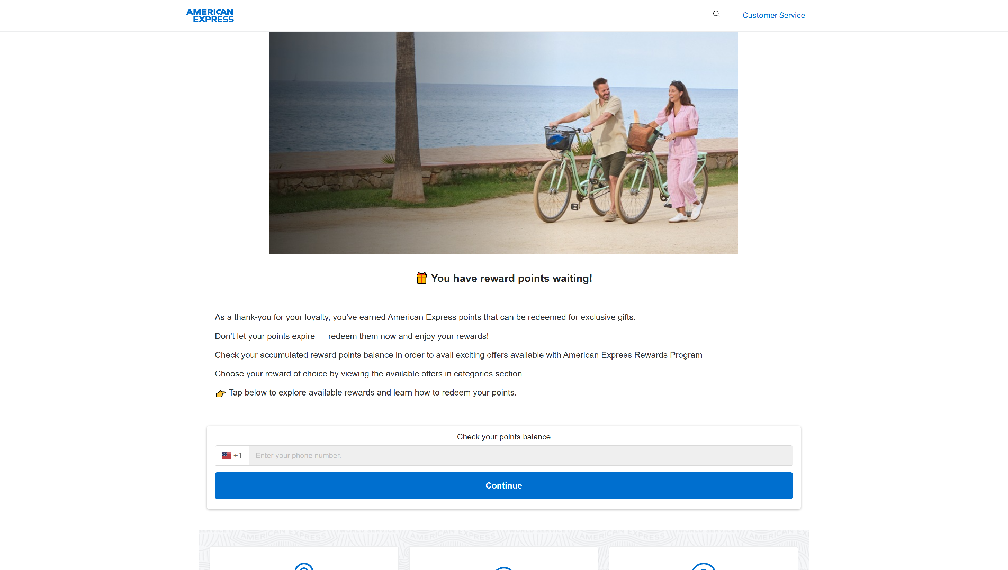This screenshot has height=570, width=1008.
Task: Click the 'As a thank-you for your loyalty' sentence
Action: pos(425,317)
